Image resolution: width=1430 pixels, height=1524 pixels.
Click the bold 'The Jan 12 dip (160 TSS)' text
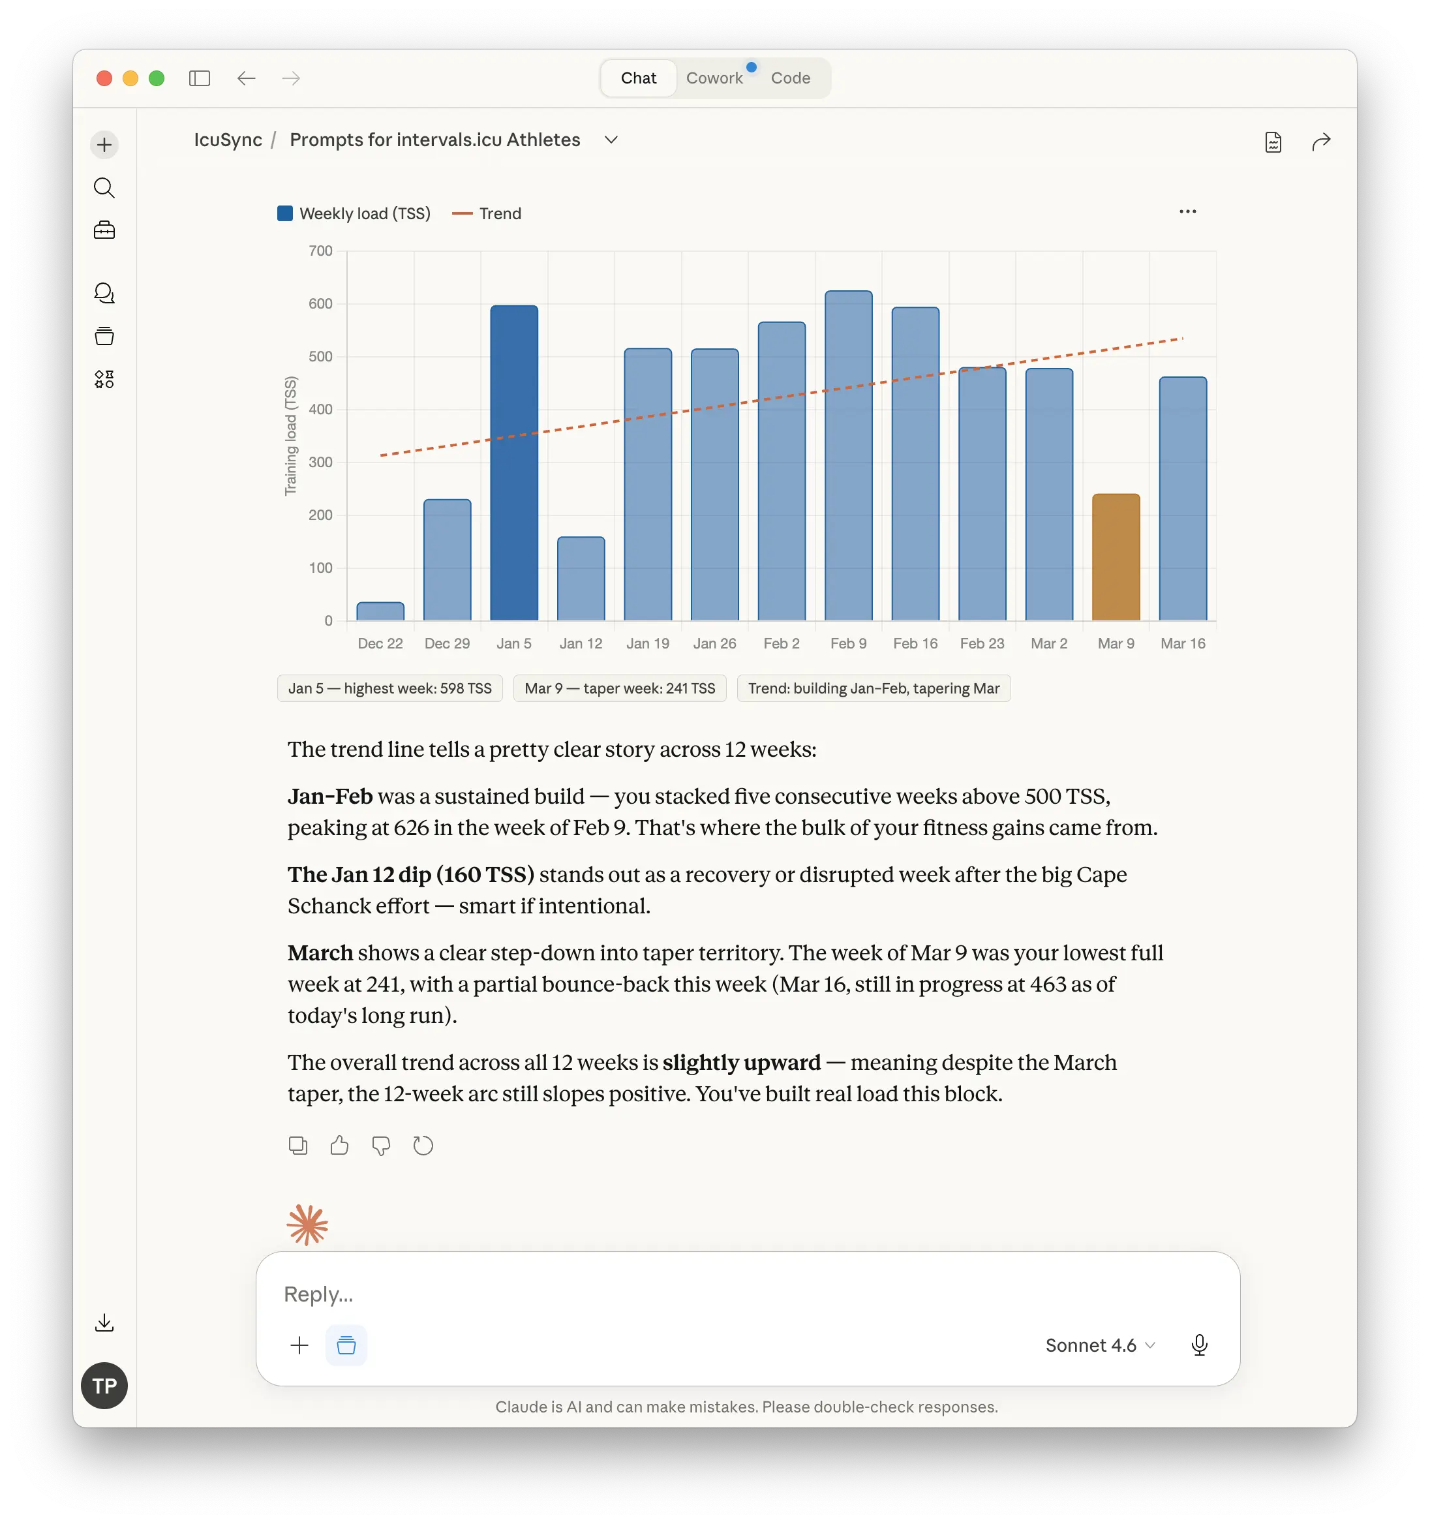coord(411,875)
